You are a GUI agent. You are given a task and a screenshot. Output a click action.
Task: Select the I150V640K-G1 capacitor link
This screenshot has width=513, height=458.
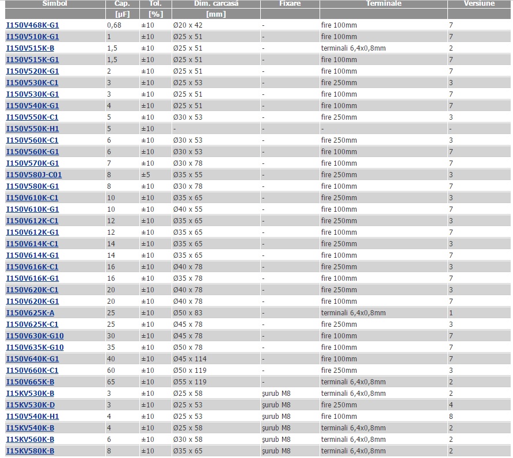tap(32, 359)
